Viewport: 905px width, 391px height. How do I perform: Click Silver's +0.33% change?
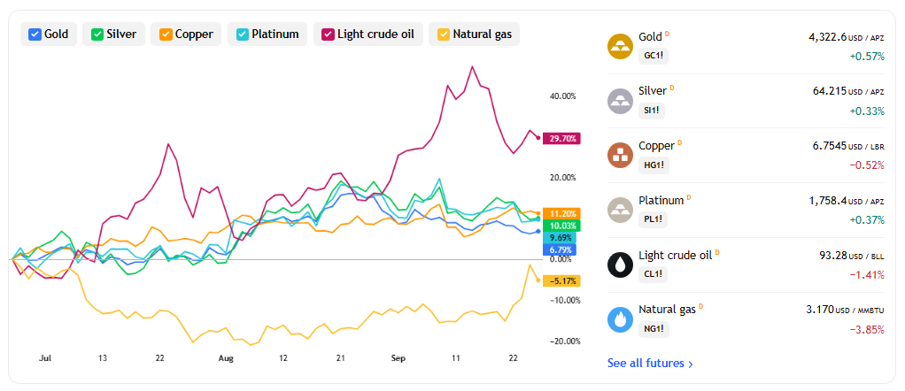[x=867, y=111]
